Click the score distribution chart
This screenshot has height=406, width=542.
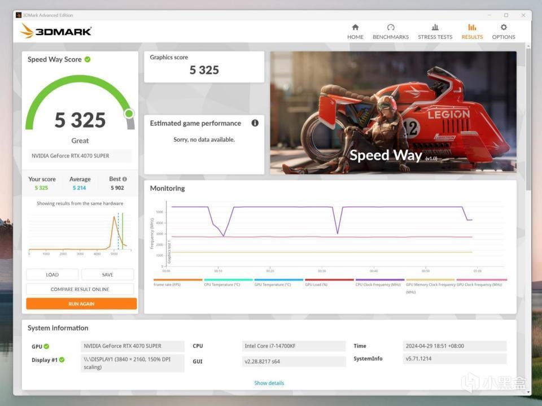(x=80, y=233)
